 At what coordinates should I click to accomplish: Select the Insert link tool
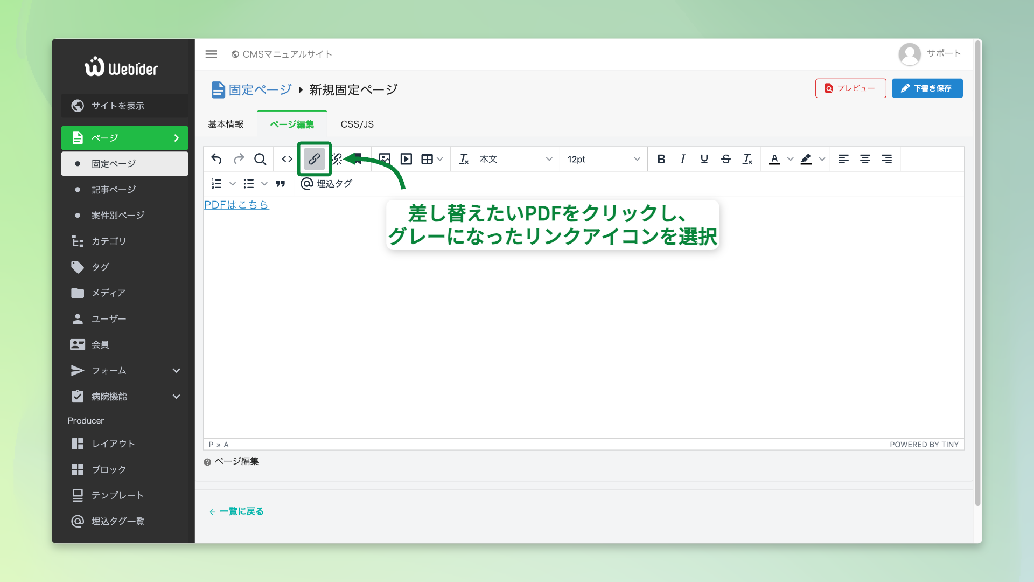314,159
